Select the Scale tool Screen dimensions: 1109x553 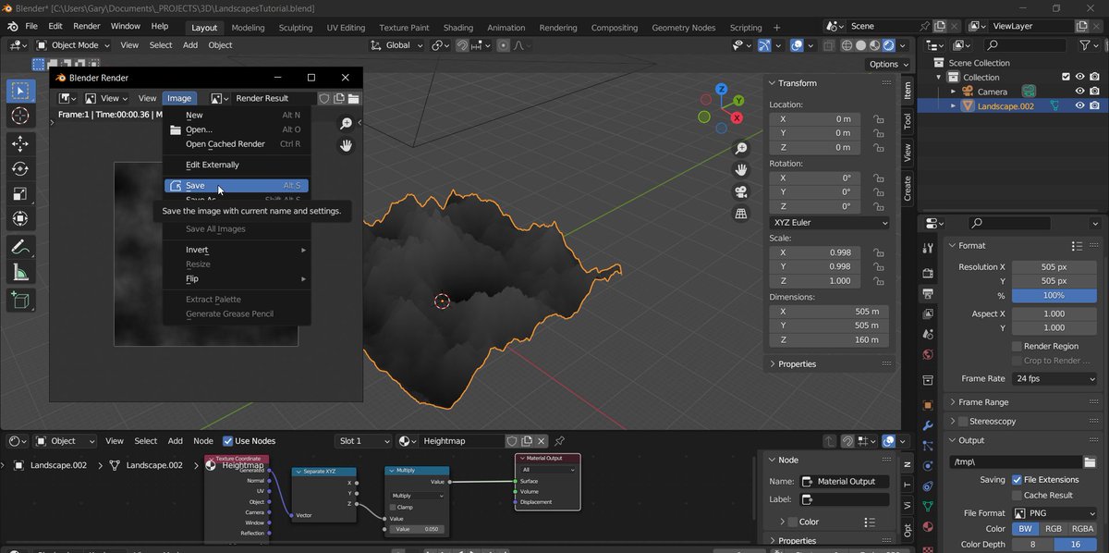[x=19, y=194]
